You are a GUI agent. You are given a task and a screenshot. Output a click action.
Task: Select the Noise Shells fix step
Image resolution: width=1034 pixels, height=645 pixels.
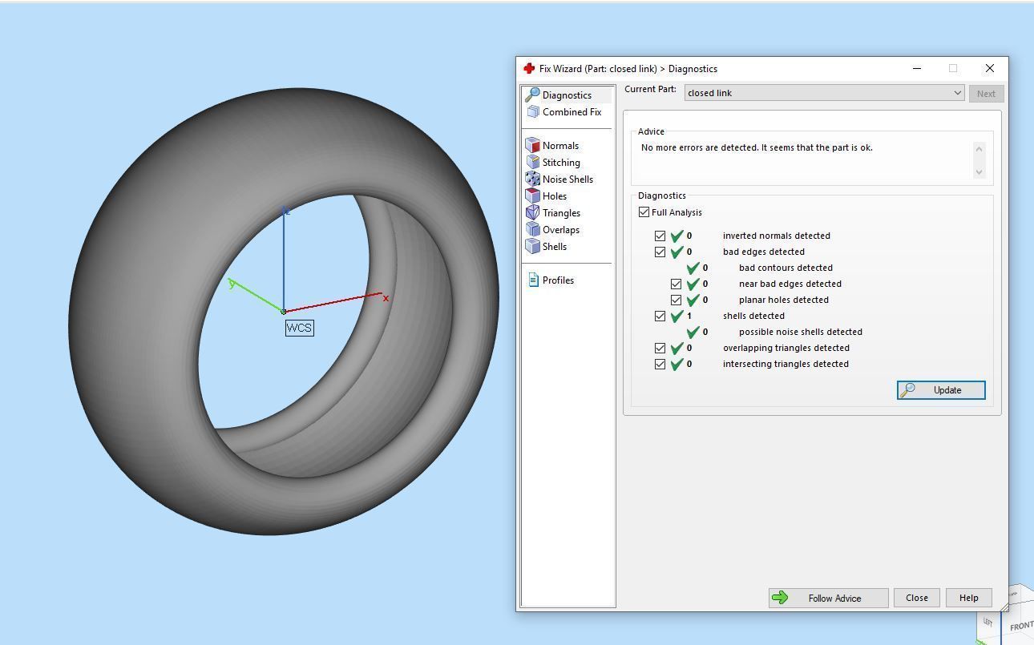[x=567, y=179]
